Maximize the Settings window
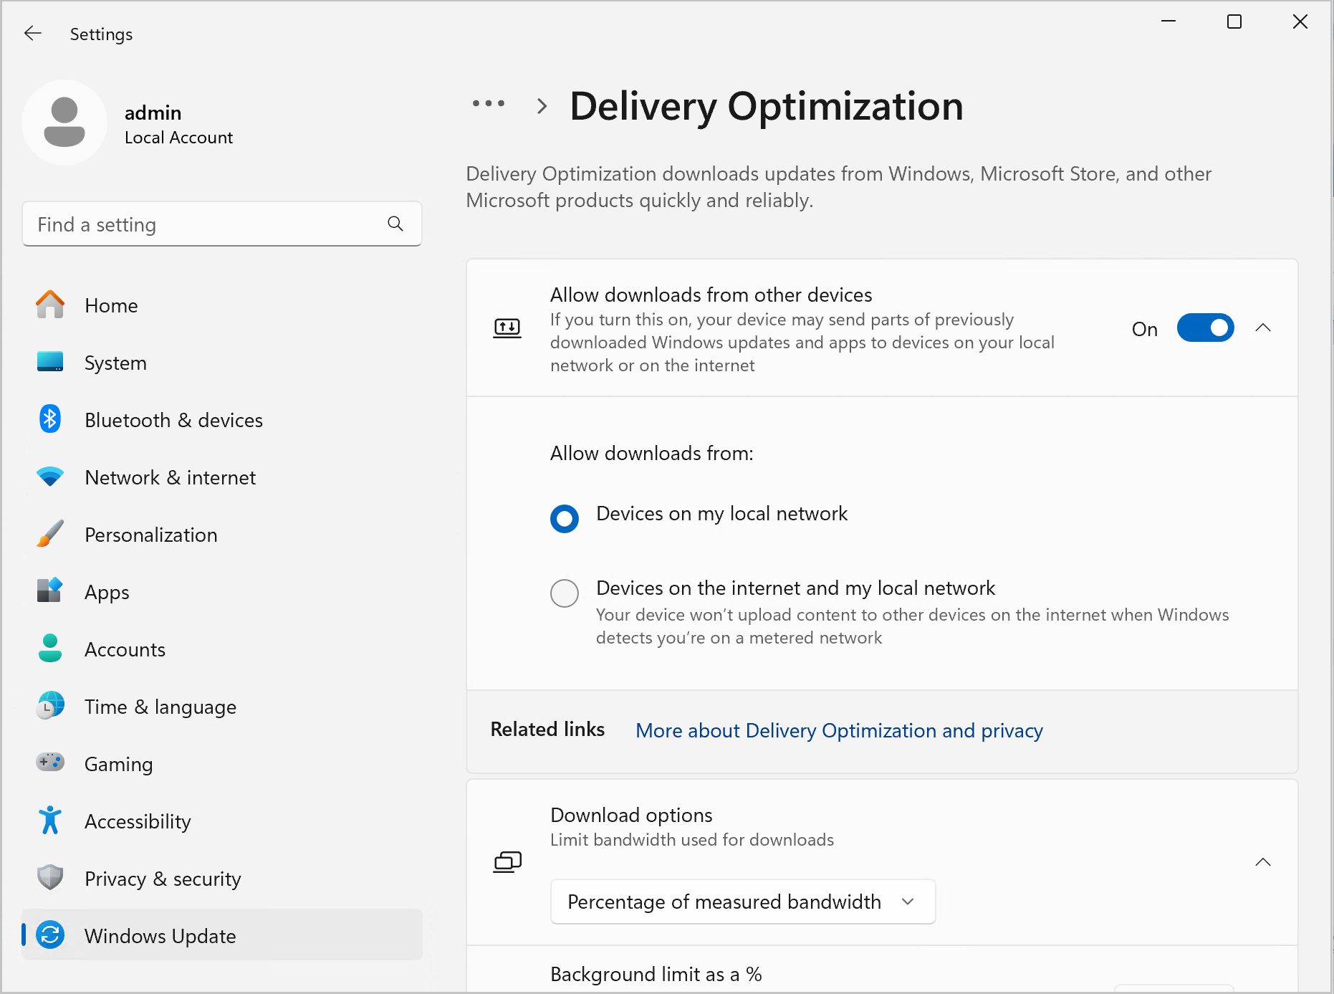 (x=1234, y=21)
